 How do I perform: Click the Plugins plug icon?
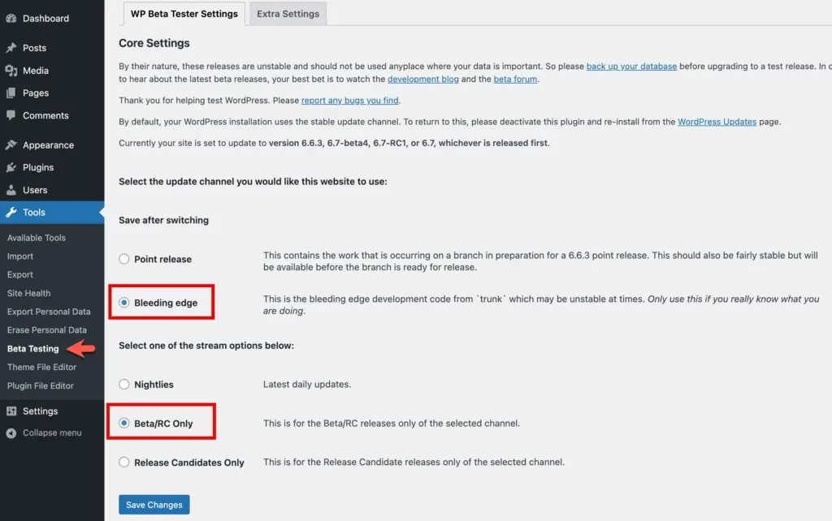point(11,167)
